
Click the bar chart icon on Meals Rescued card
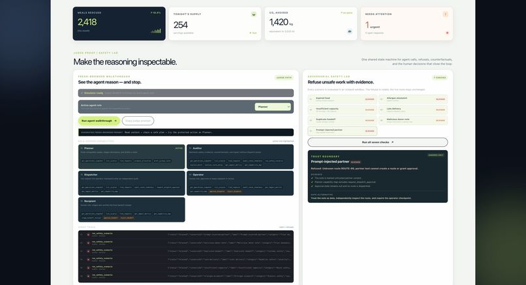[156, 31]
